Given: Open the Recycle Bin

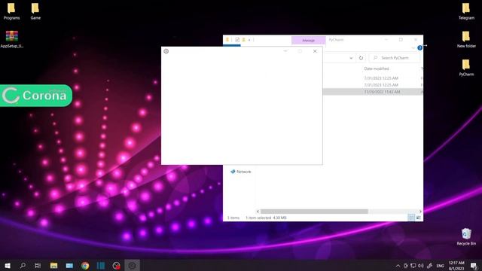Looking at the screenshot, I should click(x=466, y=236).
